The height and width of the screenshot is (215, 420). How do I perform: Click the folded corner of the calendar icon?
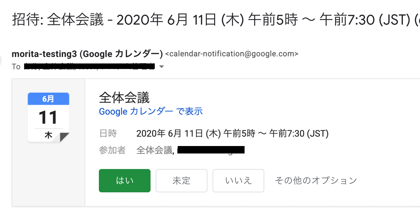(65, 137)
